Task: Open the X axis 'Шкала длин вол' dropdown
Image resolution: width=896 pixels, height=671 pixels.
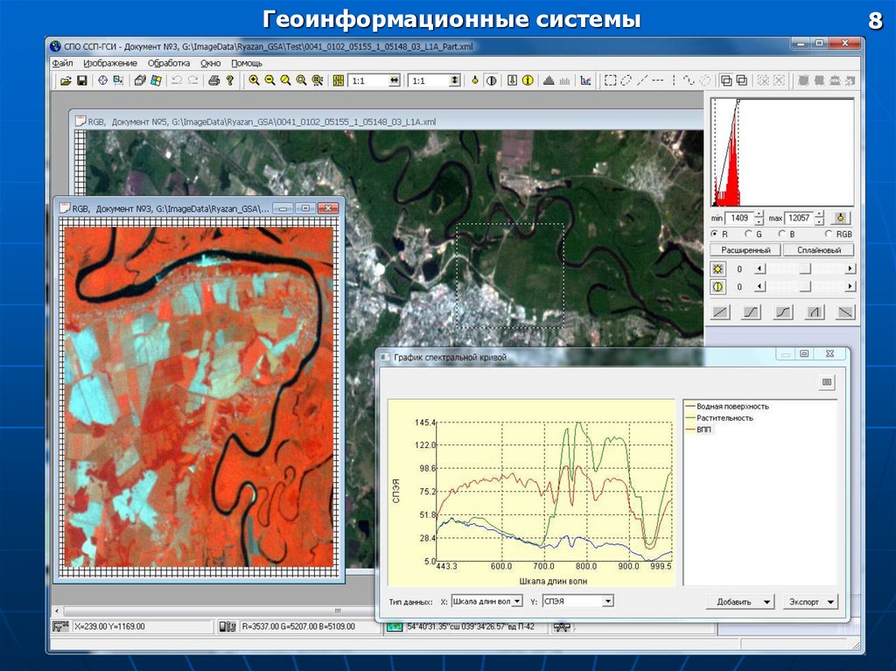Action: point(517,601)
